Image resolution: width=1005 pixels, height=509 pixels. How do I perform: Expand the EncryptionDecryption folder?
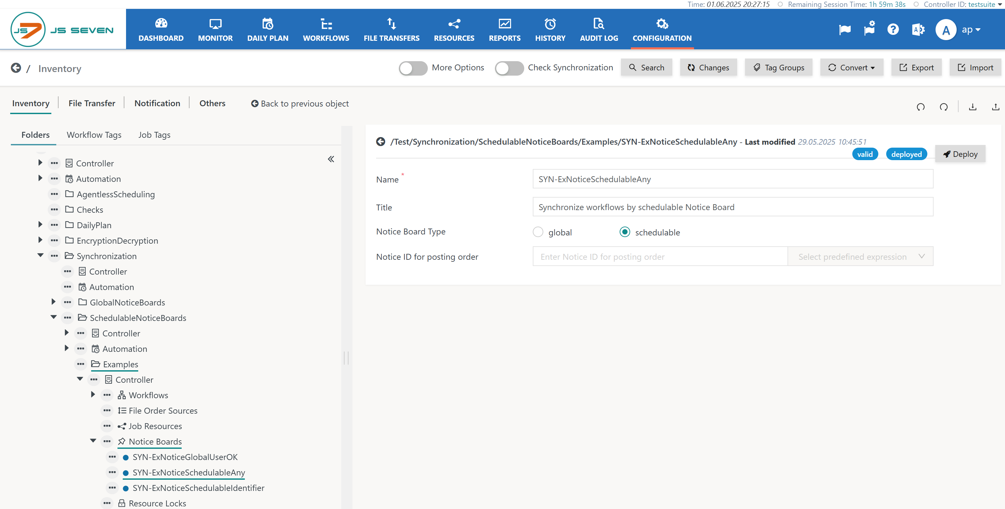(x=40, y=240)
